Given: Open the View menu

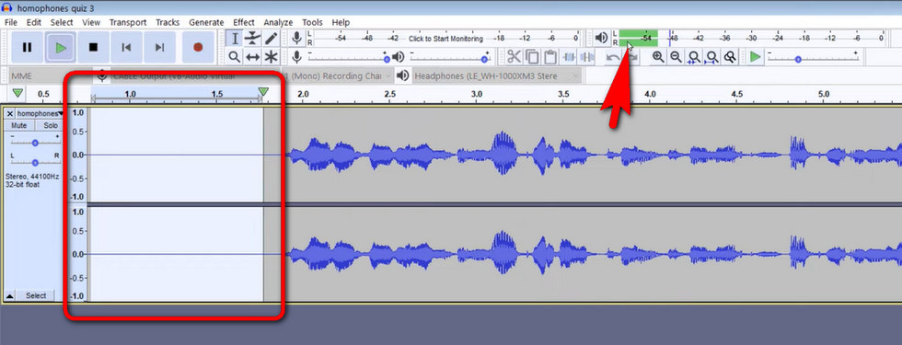Looking at the screenshot, I should [91, 22].
